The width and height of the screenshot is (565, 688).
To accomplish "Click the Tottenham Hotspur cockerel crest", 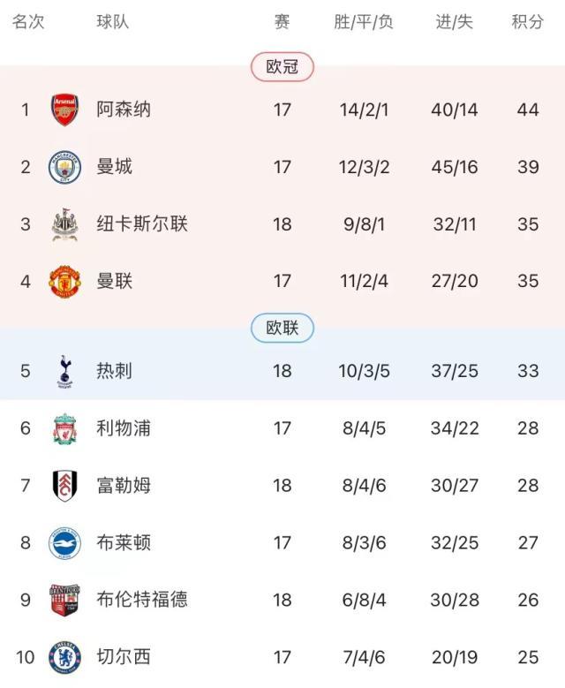I will coord(64,371).
